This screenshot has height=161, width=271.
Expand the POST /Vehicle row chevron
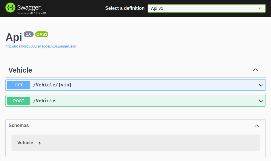[261, 101]
